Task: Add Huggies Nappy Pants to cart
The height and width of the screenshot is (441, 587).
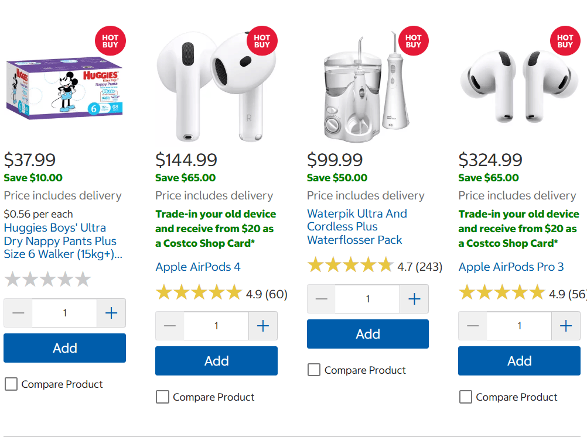Action: (x=64, y=348)
